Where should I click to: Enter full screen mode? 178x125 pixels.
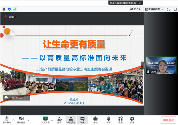[169, 9]
